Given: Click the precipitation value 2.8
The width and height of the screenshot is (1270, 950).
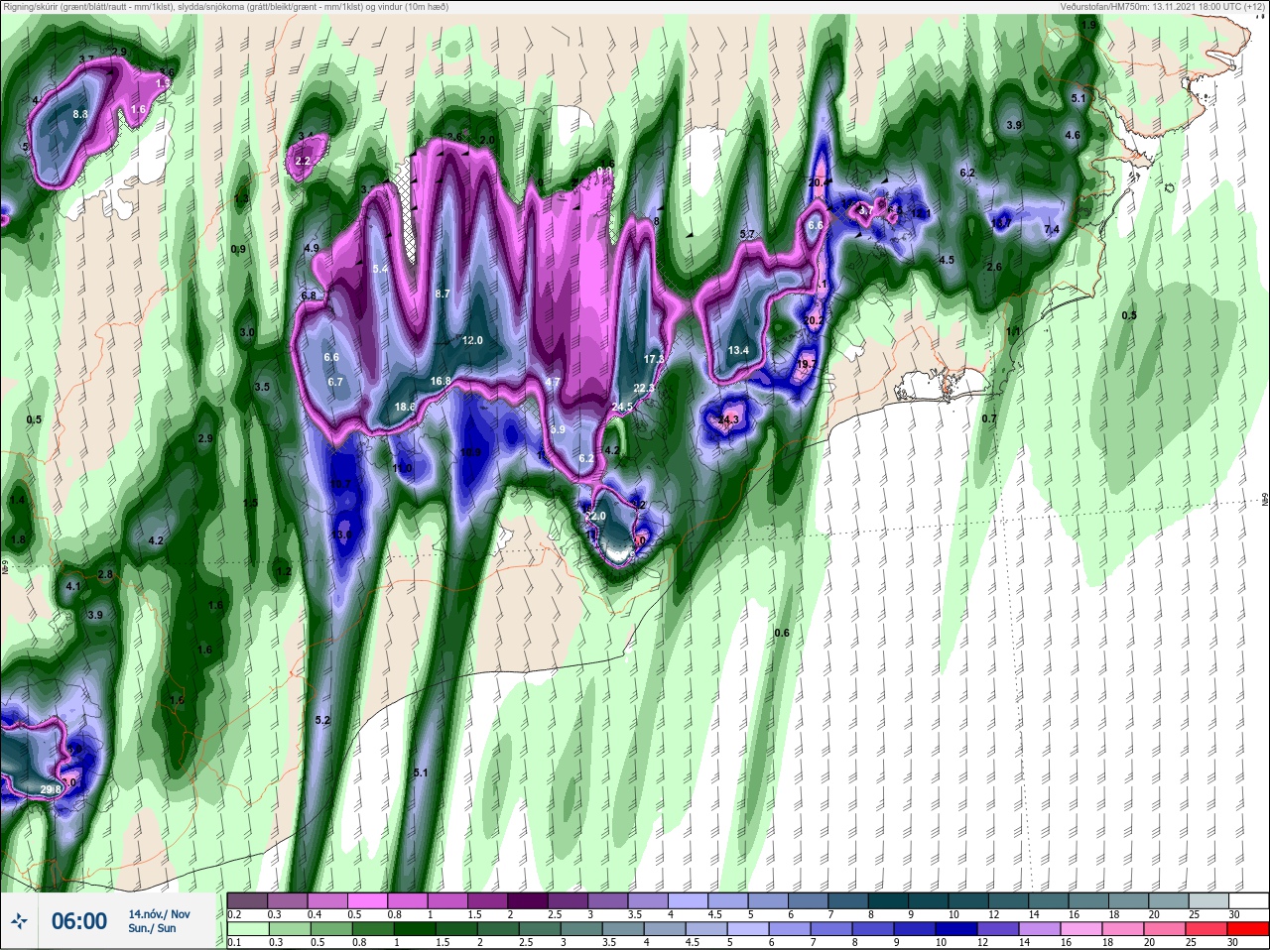Looking at the screenshot, I should click(105, 575).
